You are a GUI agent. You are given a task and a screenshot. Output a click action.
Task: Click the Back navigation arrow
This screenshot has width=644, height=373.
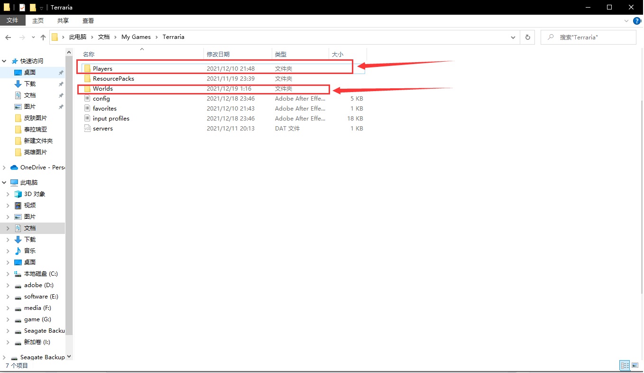click(8, 37)
